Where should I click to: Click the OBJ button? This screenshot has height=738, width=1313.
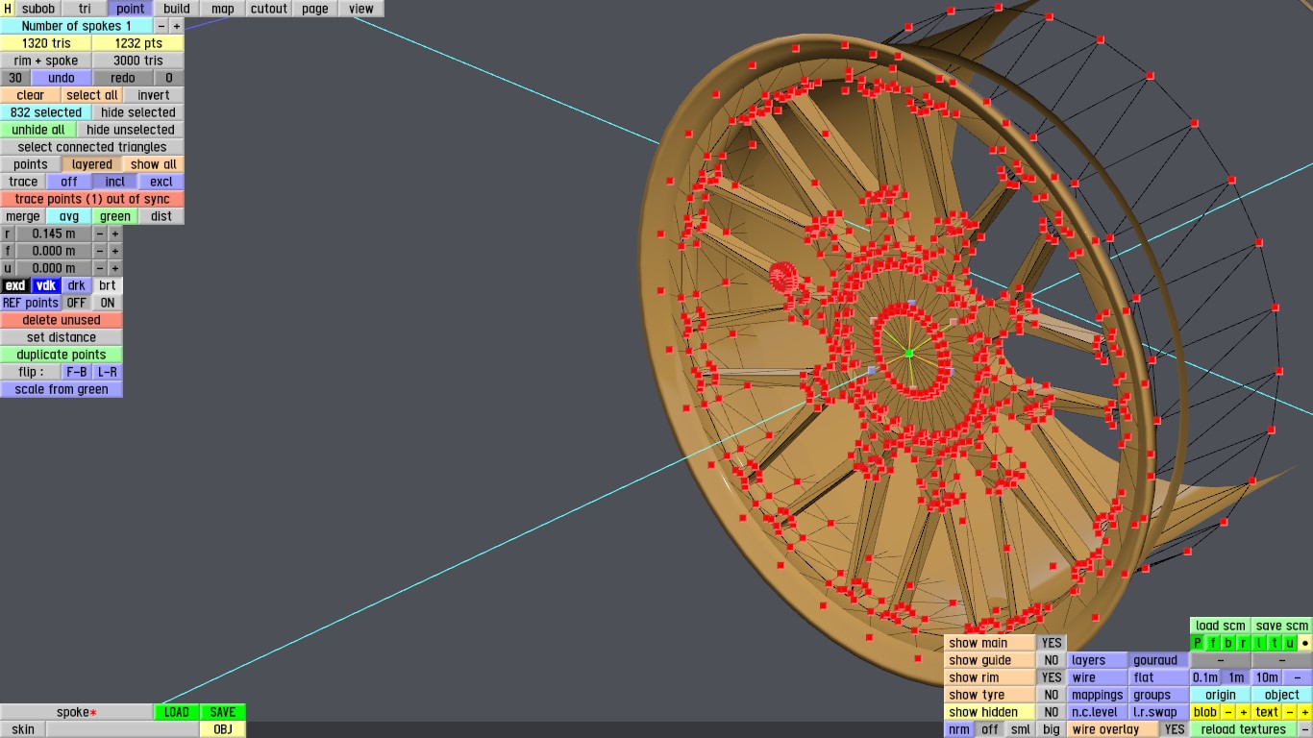point(223,729)
